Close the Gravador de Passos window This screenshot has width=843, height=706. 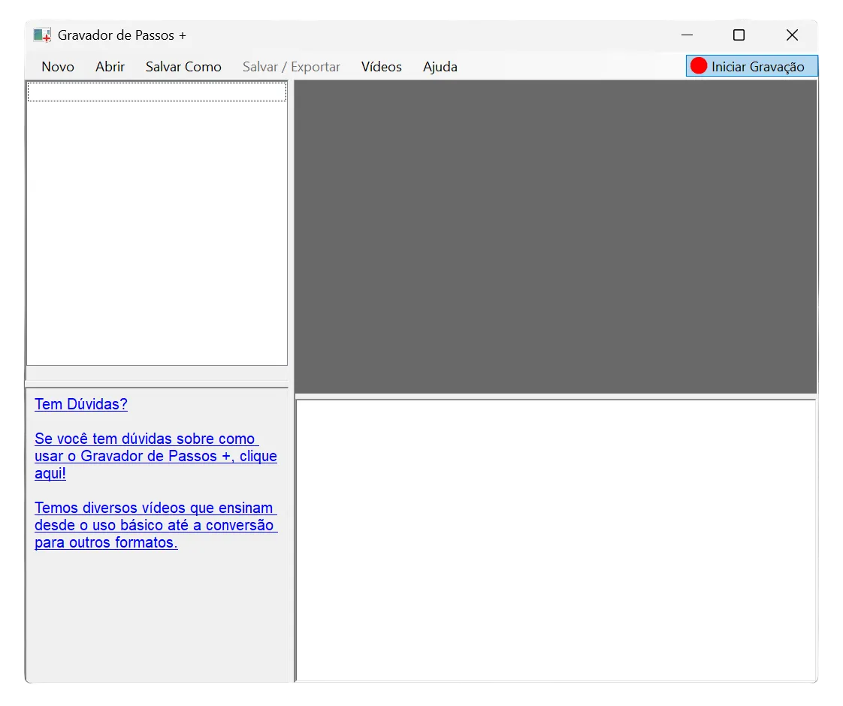[x=792, y=35]
